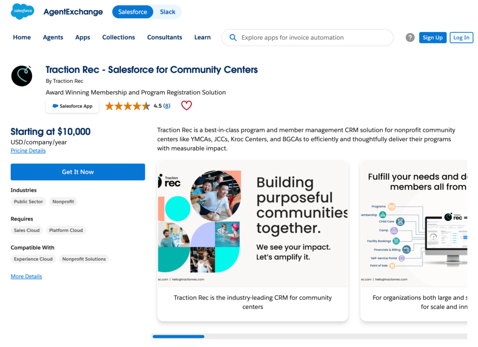Select the Public Sector industry tag
Viewport: 478px width, 347px height.
pos(28,201)
